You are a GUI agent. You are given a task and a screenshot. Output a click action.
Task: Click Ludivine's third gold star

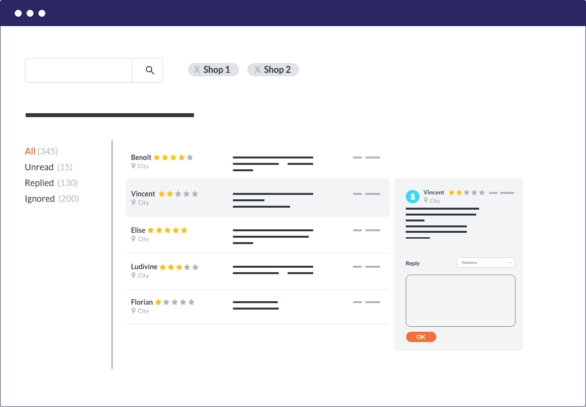(x=179, y=267)
